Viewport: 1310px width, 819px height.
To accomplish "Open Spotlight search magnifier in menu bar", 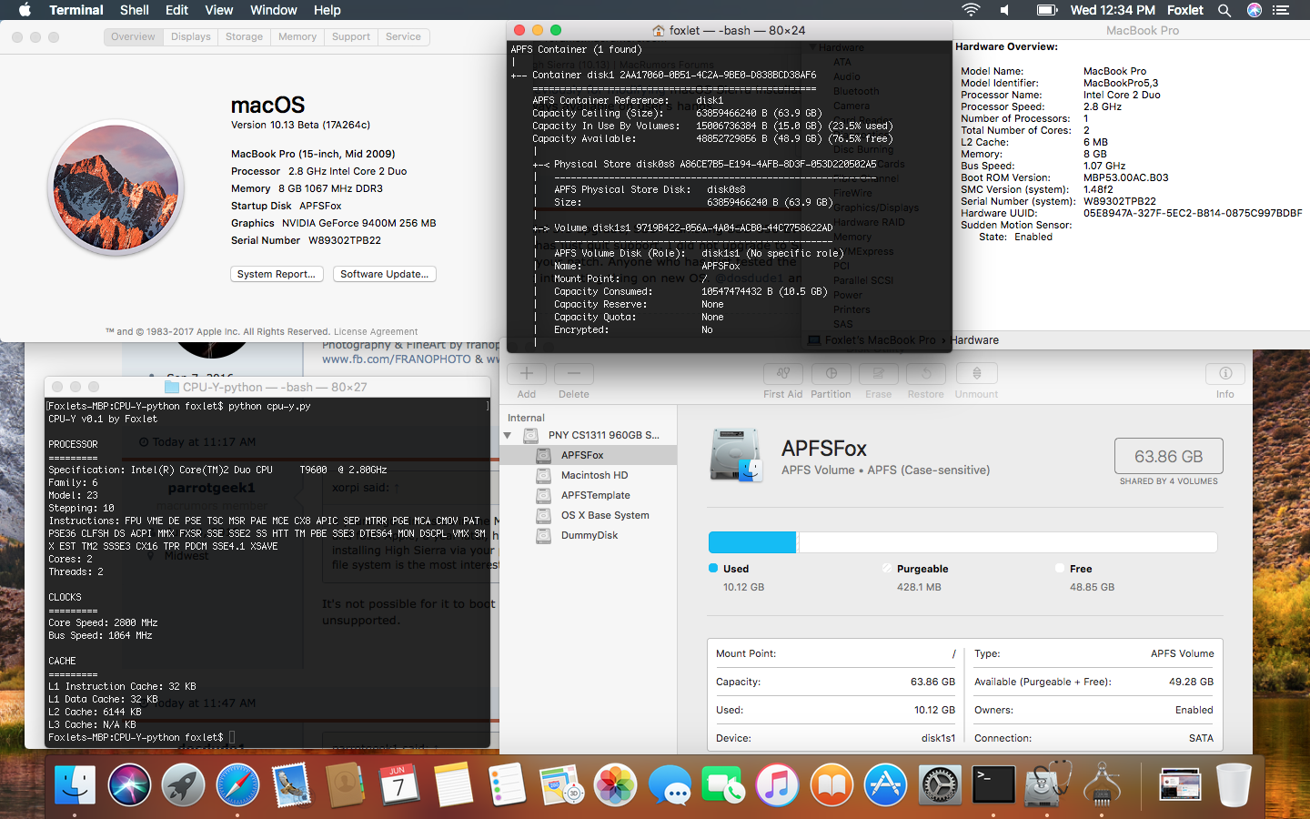I will click(1224, 10).
